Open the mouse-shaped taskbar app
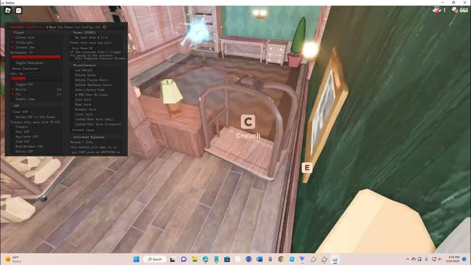The image size is (471, 265). point(270,259)
